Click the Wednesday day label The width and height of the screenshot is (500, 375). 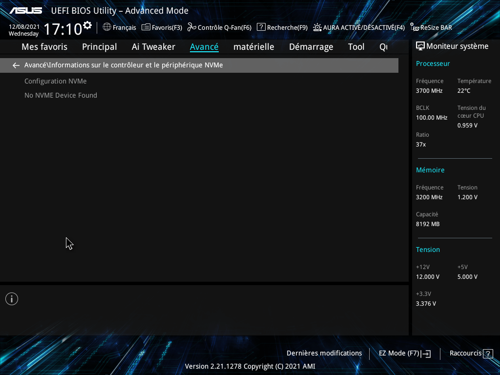point(23,34)
